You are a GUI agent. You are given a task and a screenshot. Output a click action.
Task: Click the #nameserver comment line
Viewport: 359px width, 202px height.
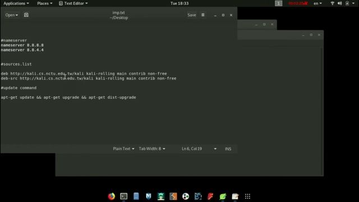14,40
